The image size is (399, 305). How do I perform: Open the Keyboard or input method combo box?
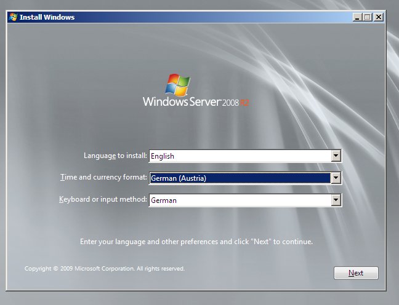point(245,200)
